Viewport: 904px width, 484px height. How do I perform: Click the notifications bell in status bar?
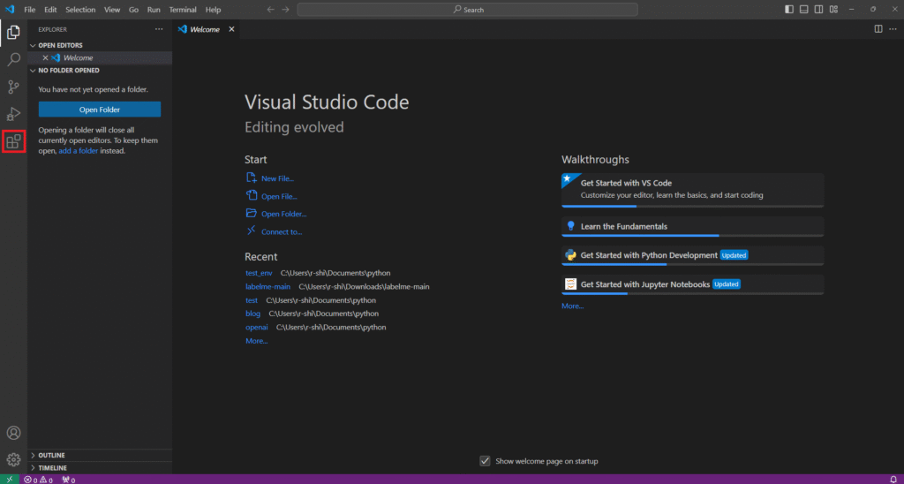click(893, 480)
